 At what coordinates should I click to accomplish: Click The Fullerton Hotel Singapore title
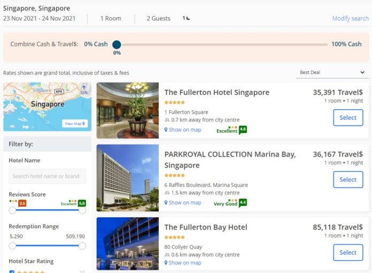click(x=217, y=92)
